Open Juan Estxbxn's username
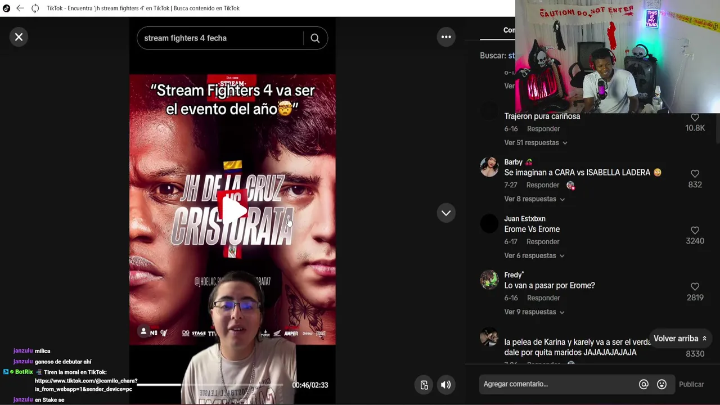 [525, 219]
